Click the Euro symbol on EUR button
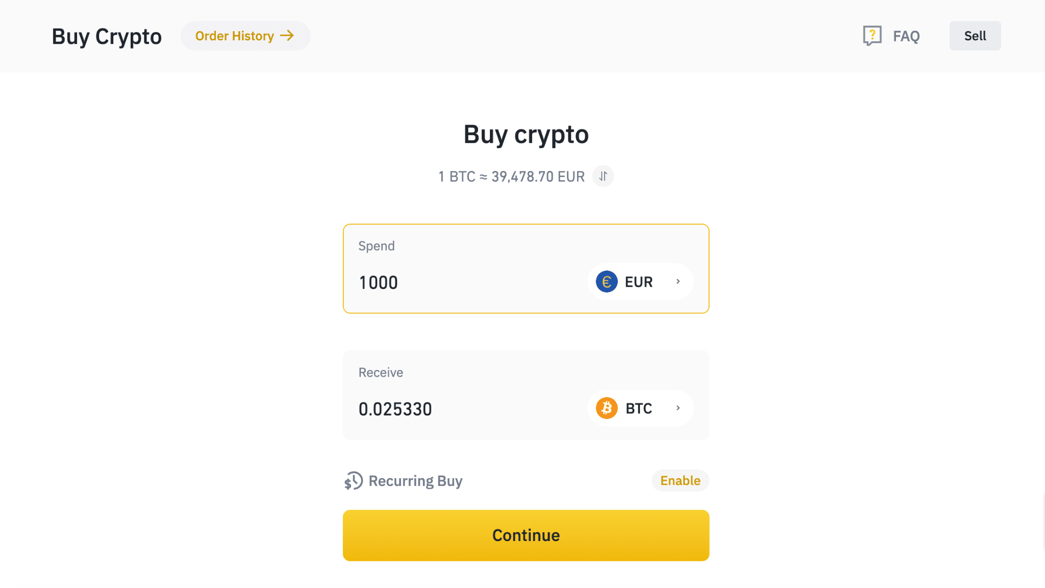The image size is (1045, 588). pos(607,281)
